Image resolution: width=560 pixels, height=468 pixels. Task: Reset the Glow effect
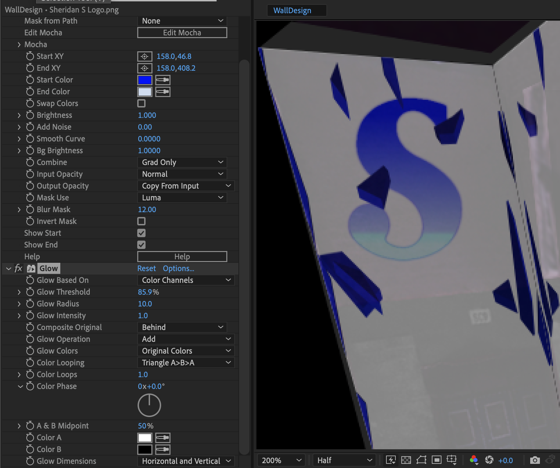click(146, 268)
